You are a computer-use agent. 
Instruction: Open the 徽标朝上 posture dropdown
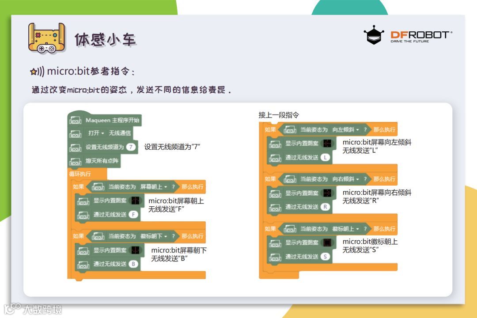pyautogui.click(x=345, y=228)
